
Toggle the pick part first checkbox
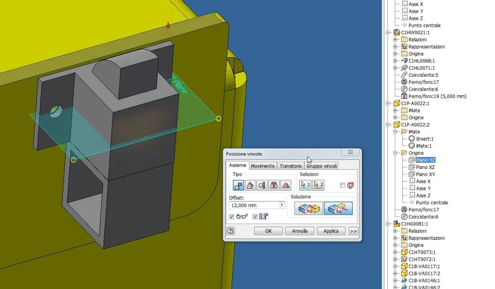(x=342, y=185)
